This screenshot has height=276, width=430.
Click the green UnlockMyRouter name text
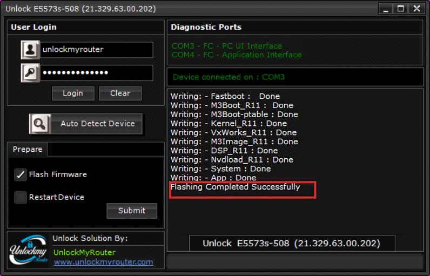click(x=84, y=252)
